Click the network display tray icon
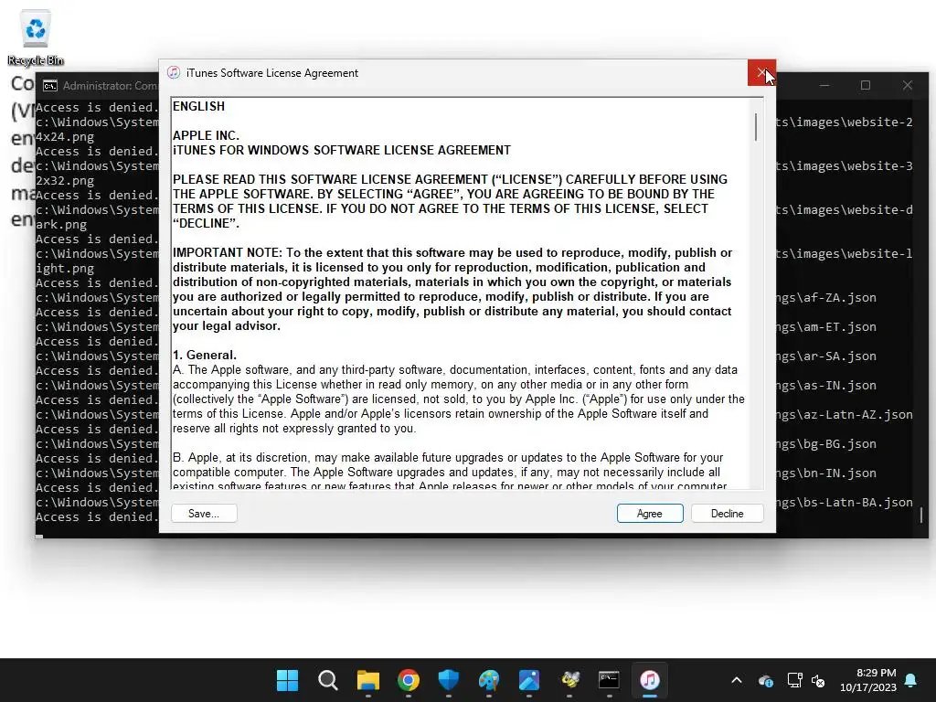The image size is (936, 702). [794, 680]
